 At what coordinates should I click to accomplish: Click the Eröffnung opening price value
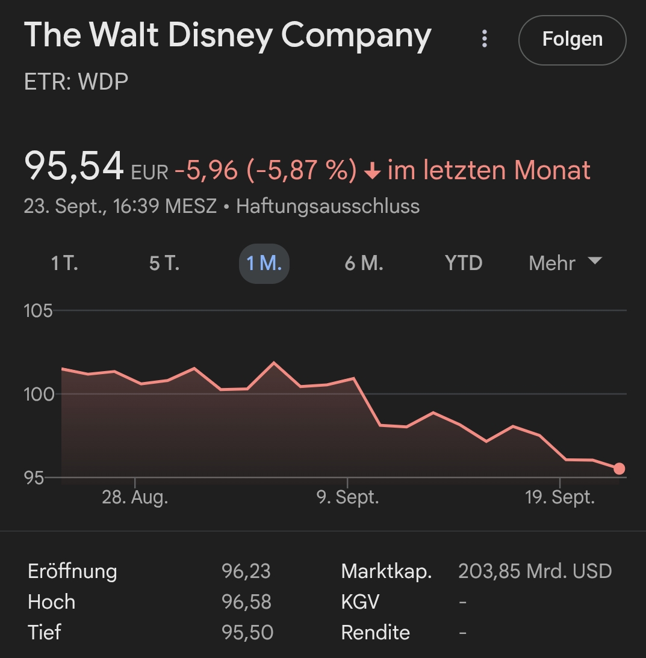[246, 571]
